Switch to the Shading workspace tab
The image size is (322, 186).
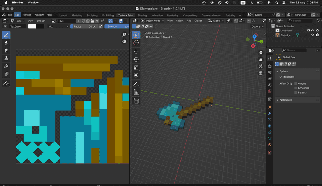tap(142, 15)
